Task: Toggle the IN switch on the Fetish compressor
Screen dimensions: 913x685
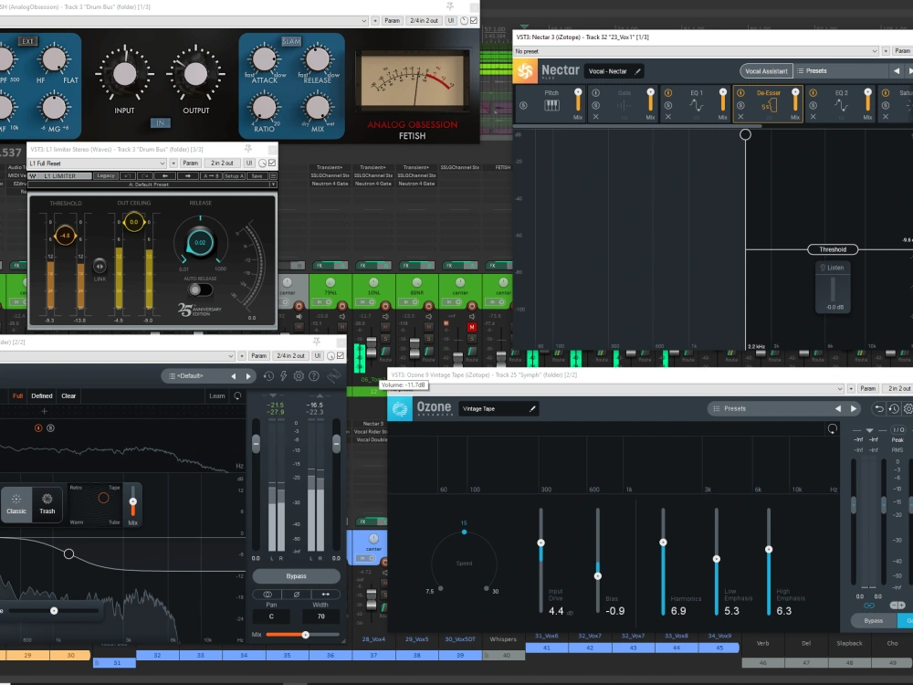Action: [x=160, y=123]
